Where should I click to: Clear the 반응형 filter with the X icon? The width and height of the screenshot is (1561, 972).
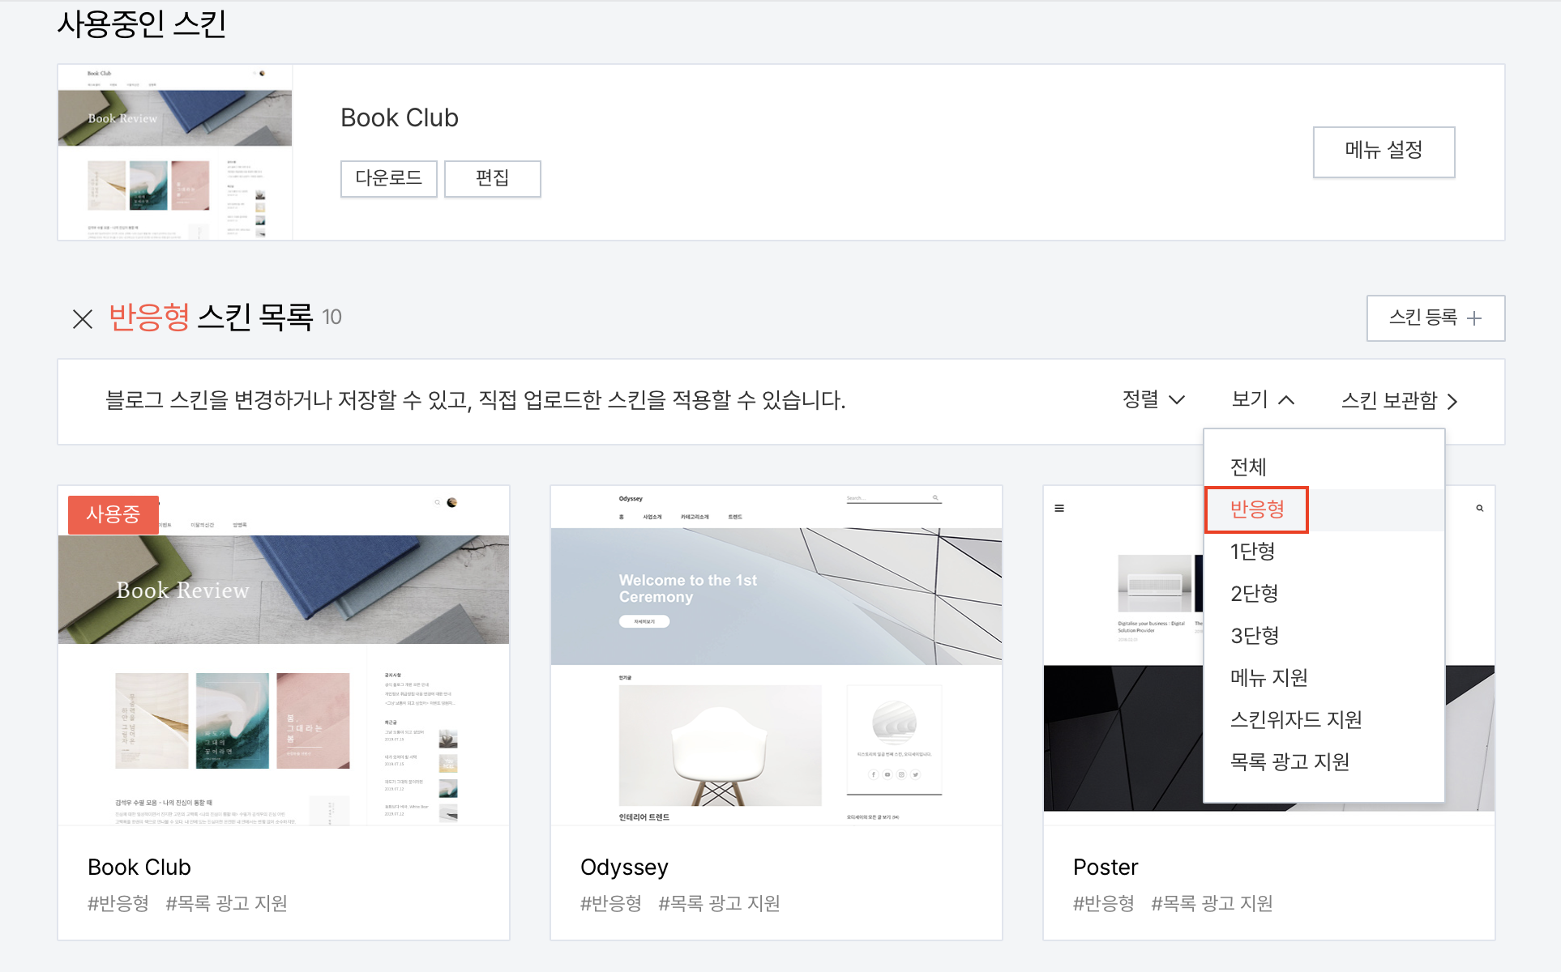tap(82, 318)
